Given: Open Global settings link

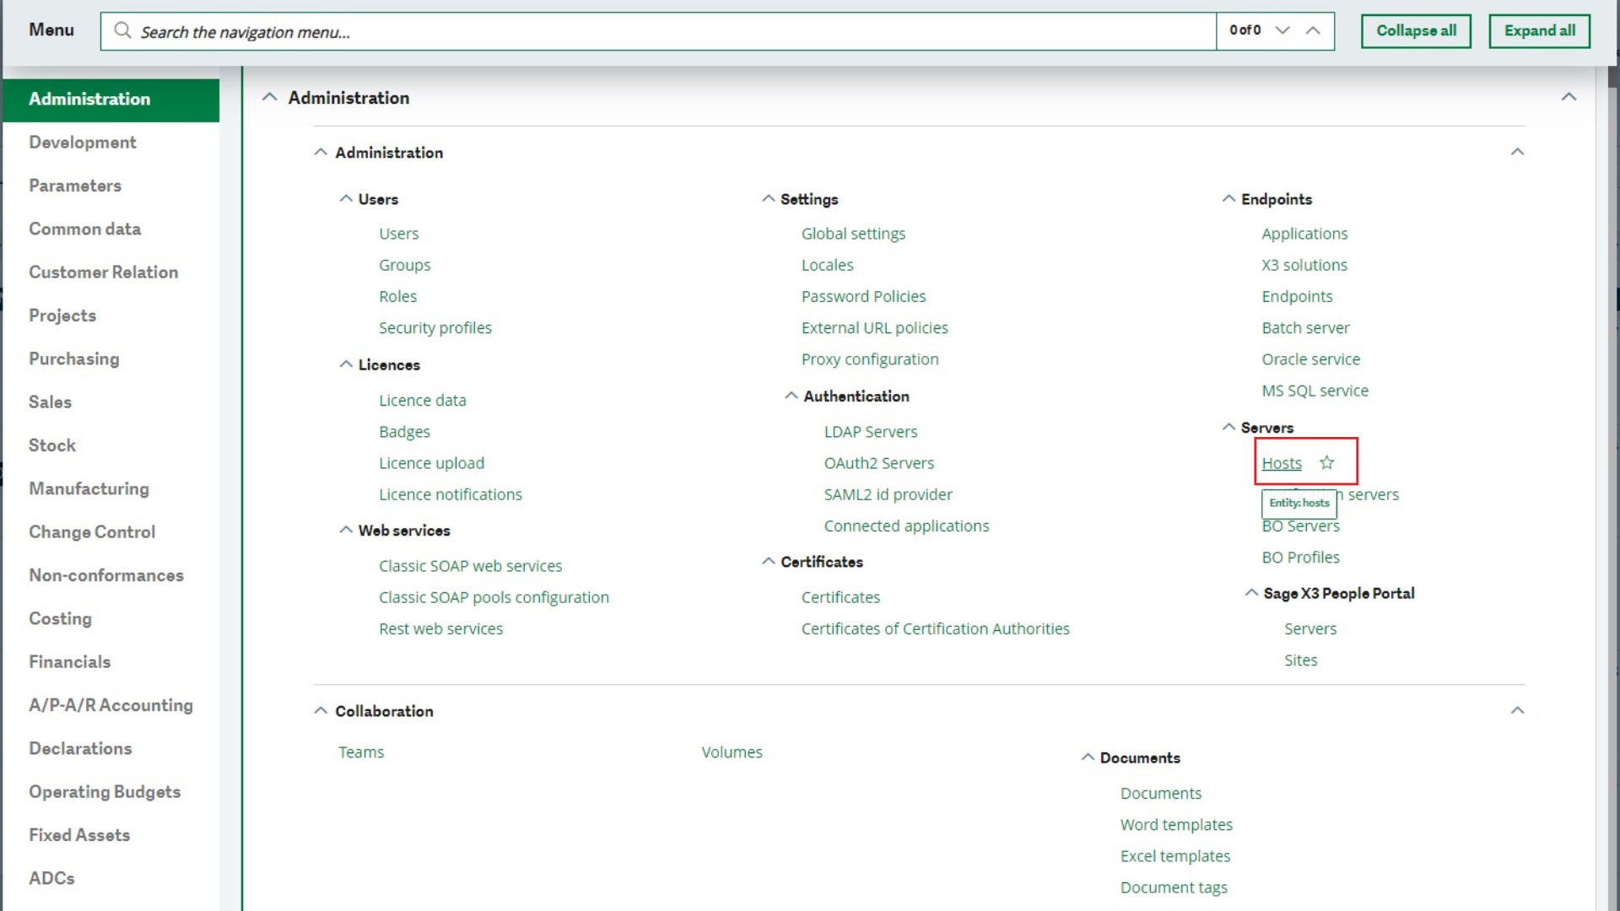Looking at the screenshot, I should coord(853,234).
